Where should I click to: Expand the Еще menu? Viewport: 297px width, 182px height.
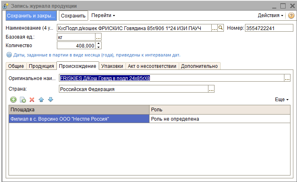click(282, 100)
